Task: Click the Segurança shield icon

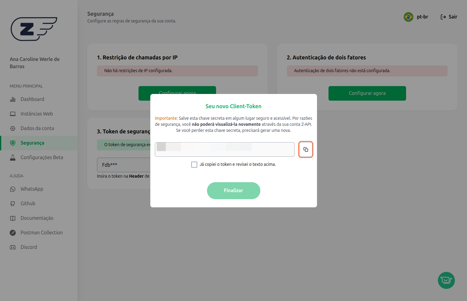Action: pos(13,143)
